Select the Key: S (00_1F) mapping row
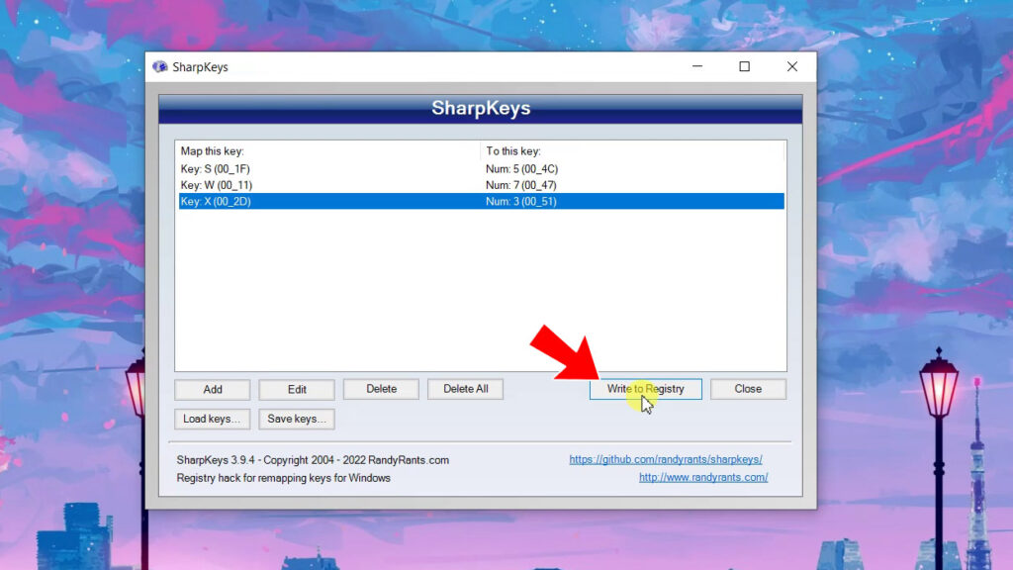Viewport: 1013px width, 570px height. tap(482, 168)
